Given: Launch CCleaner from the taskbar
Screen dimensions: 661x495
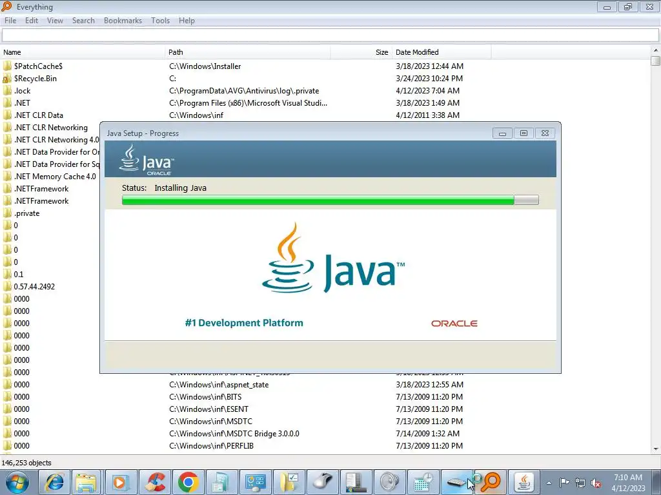Looking at the screenshot, I should coord(155,482).
